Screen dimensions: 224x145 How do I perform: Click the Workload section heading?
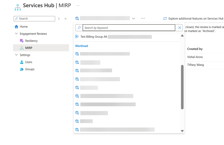pos(81,46)
